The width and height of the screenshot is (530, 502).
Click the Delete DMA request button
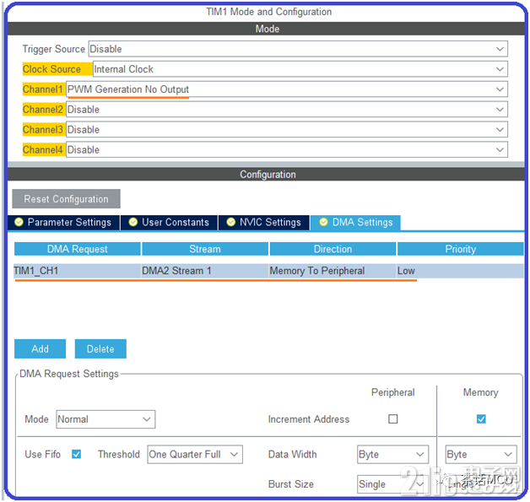[100, 349]
